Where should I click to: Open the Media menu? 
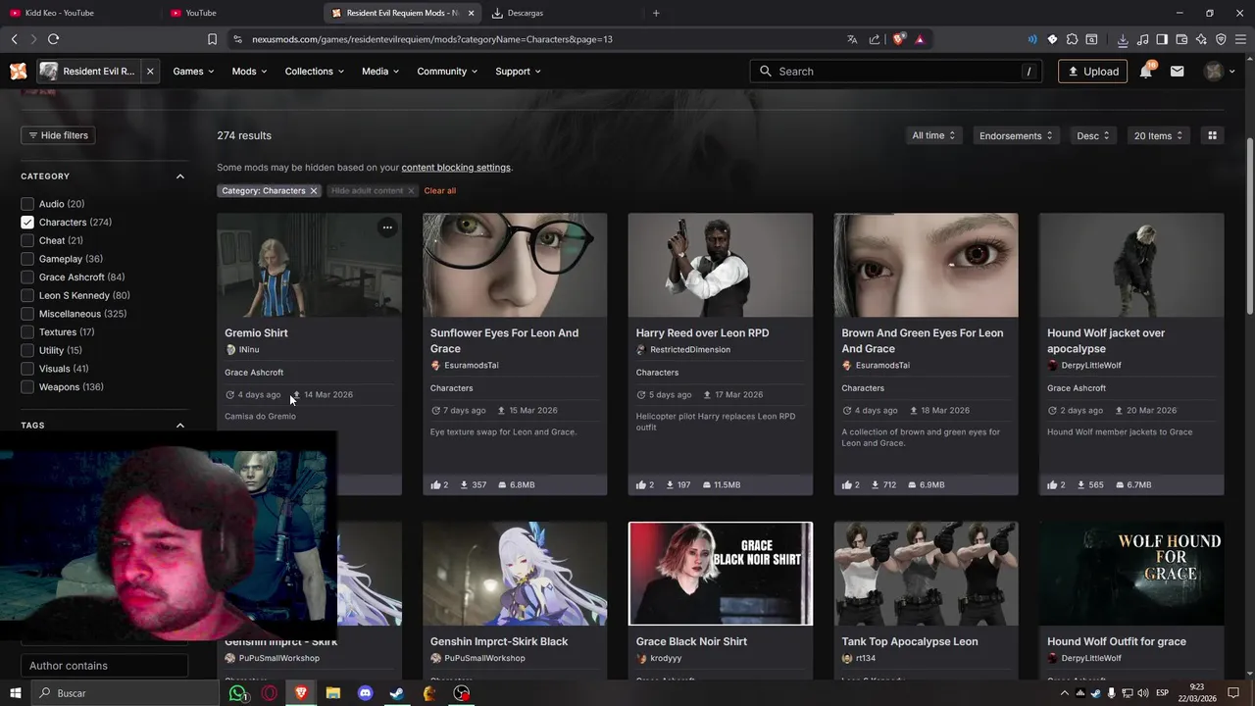tap(380, 72)
